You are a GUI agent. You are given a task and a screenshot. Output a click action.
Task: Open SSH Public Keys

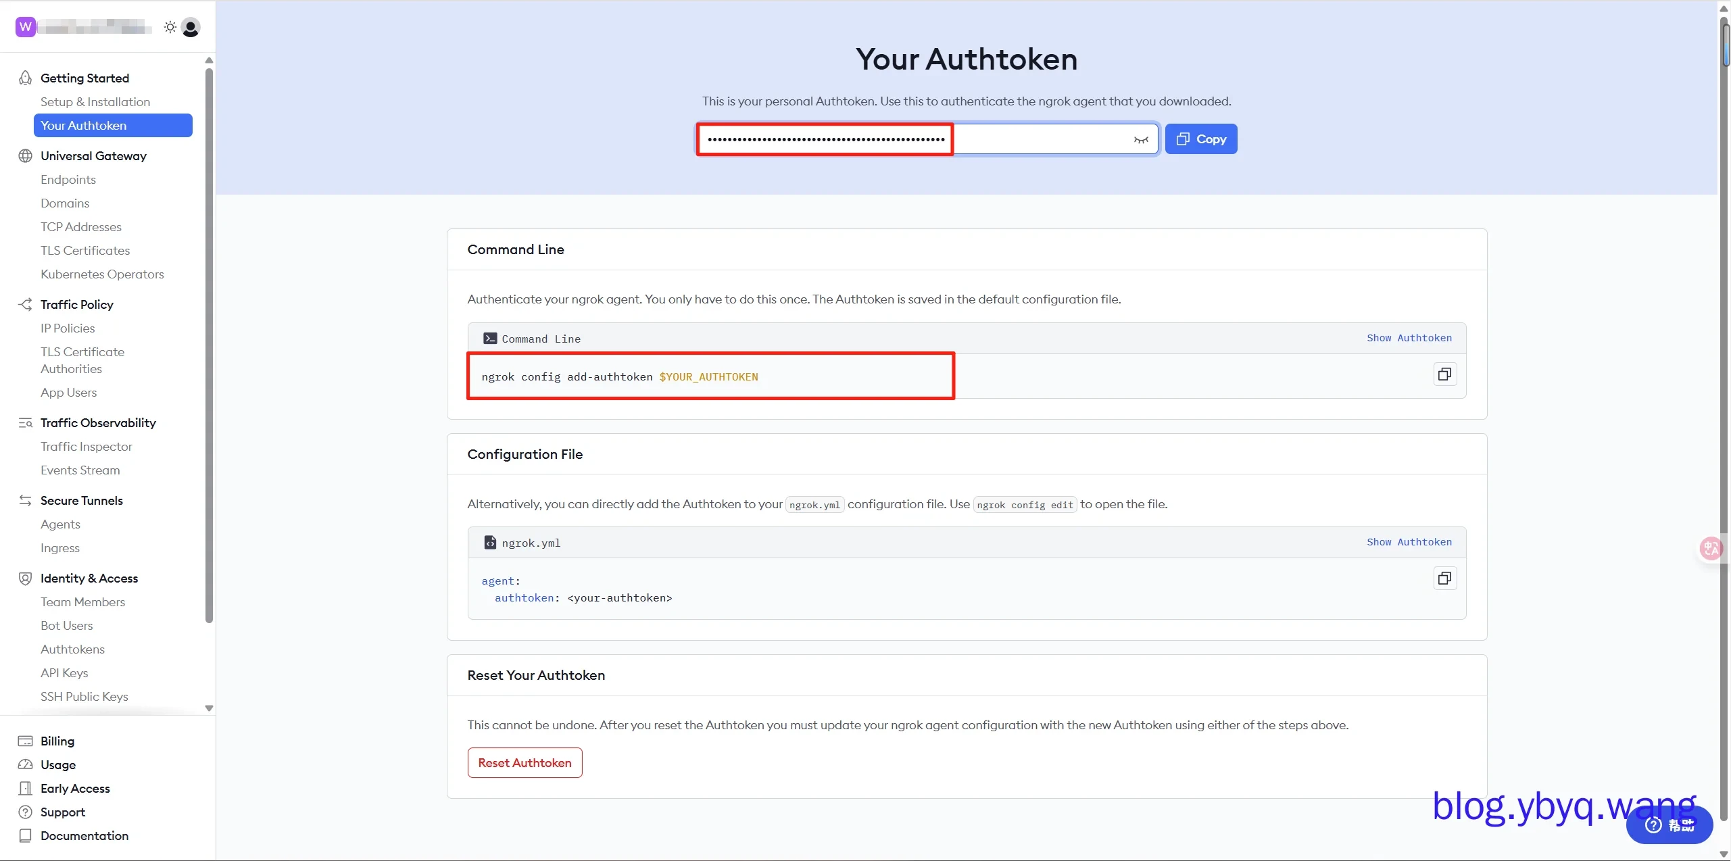[x=84, y=696]
